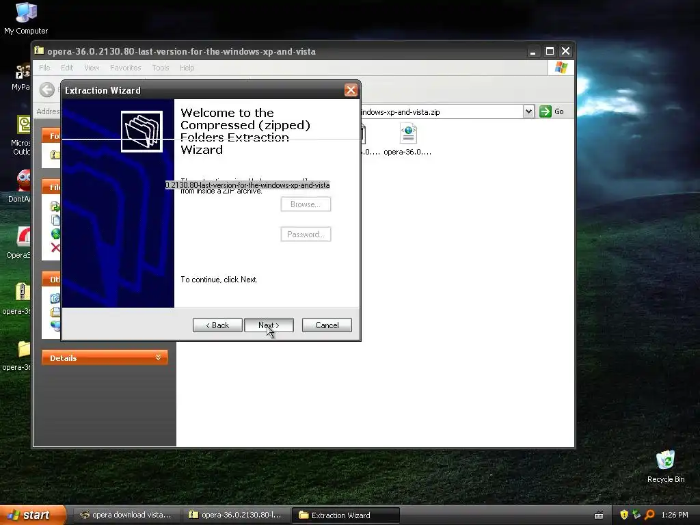The image size is (700, 525).
Task: Click the Password... button
Action: pyautogui.click(x=306, y=234)
